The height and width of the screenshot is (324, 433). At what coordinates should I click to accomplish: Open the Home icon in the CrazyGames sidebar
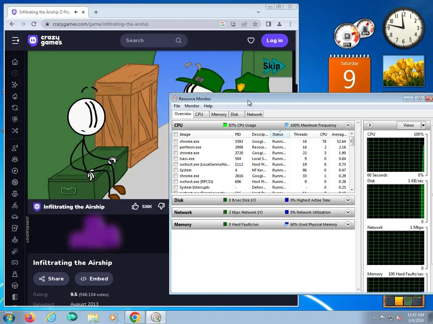[x=15, y=62]
